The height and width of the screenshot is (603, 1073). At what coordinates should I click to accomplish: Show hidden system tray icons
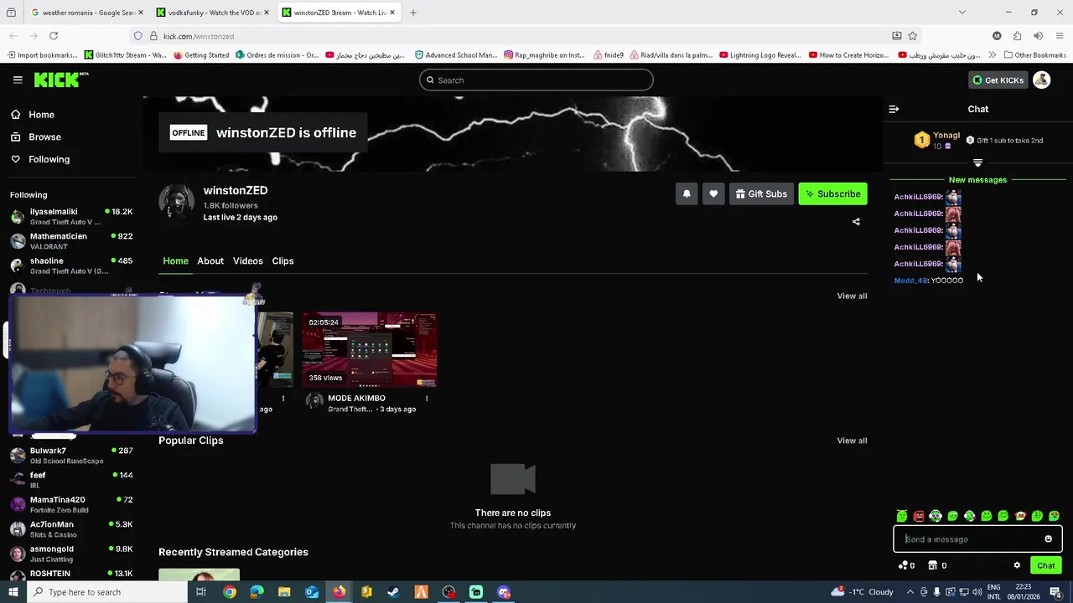910,592
